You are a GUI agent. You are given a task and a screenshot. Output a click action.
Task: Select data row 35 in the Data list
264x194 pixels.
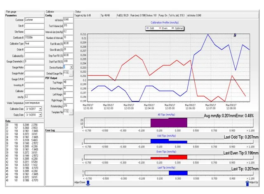tap(22, 140)
